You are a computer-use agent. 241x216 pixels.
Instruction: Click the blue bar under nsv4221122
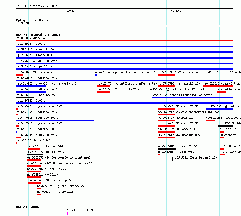coord(220,109)
